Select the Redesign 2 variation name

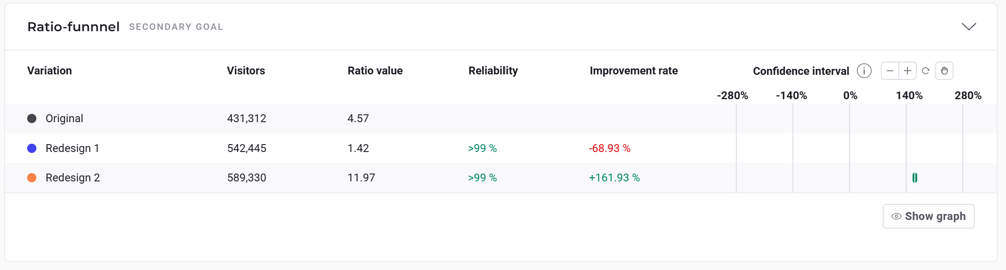[x=73, y=178]
